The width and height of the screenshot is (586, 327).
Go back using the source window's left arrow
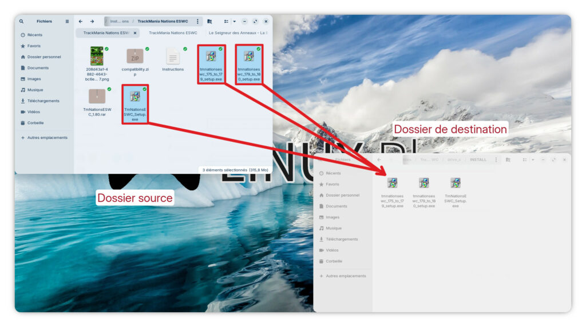point(81,21)
